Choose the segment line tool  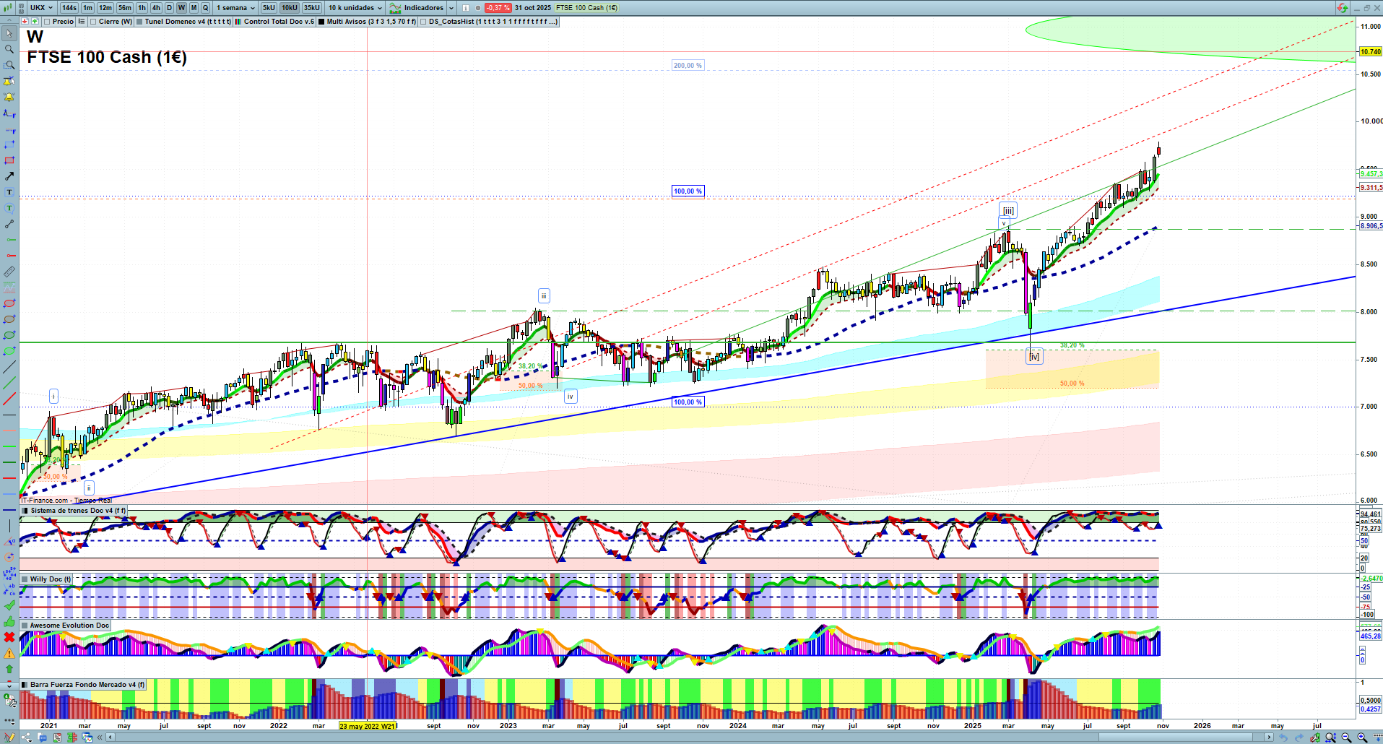tap(9, 224)
